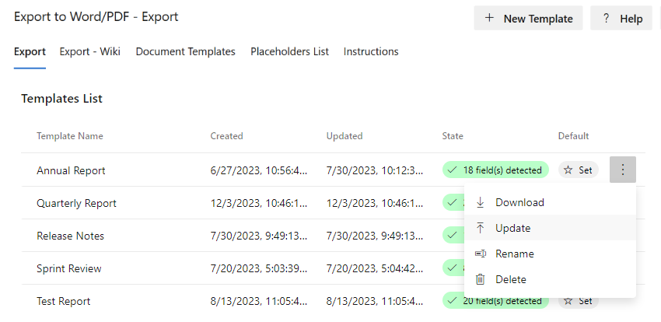
Task: Choose Rename from the context menu
Action: click(515, 254)
